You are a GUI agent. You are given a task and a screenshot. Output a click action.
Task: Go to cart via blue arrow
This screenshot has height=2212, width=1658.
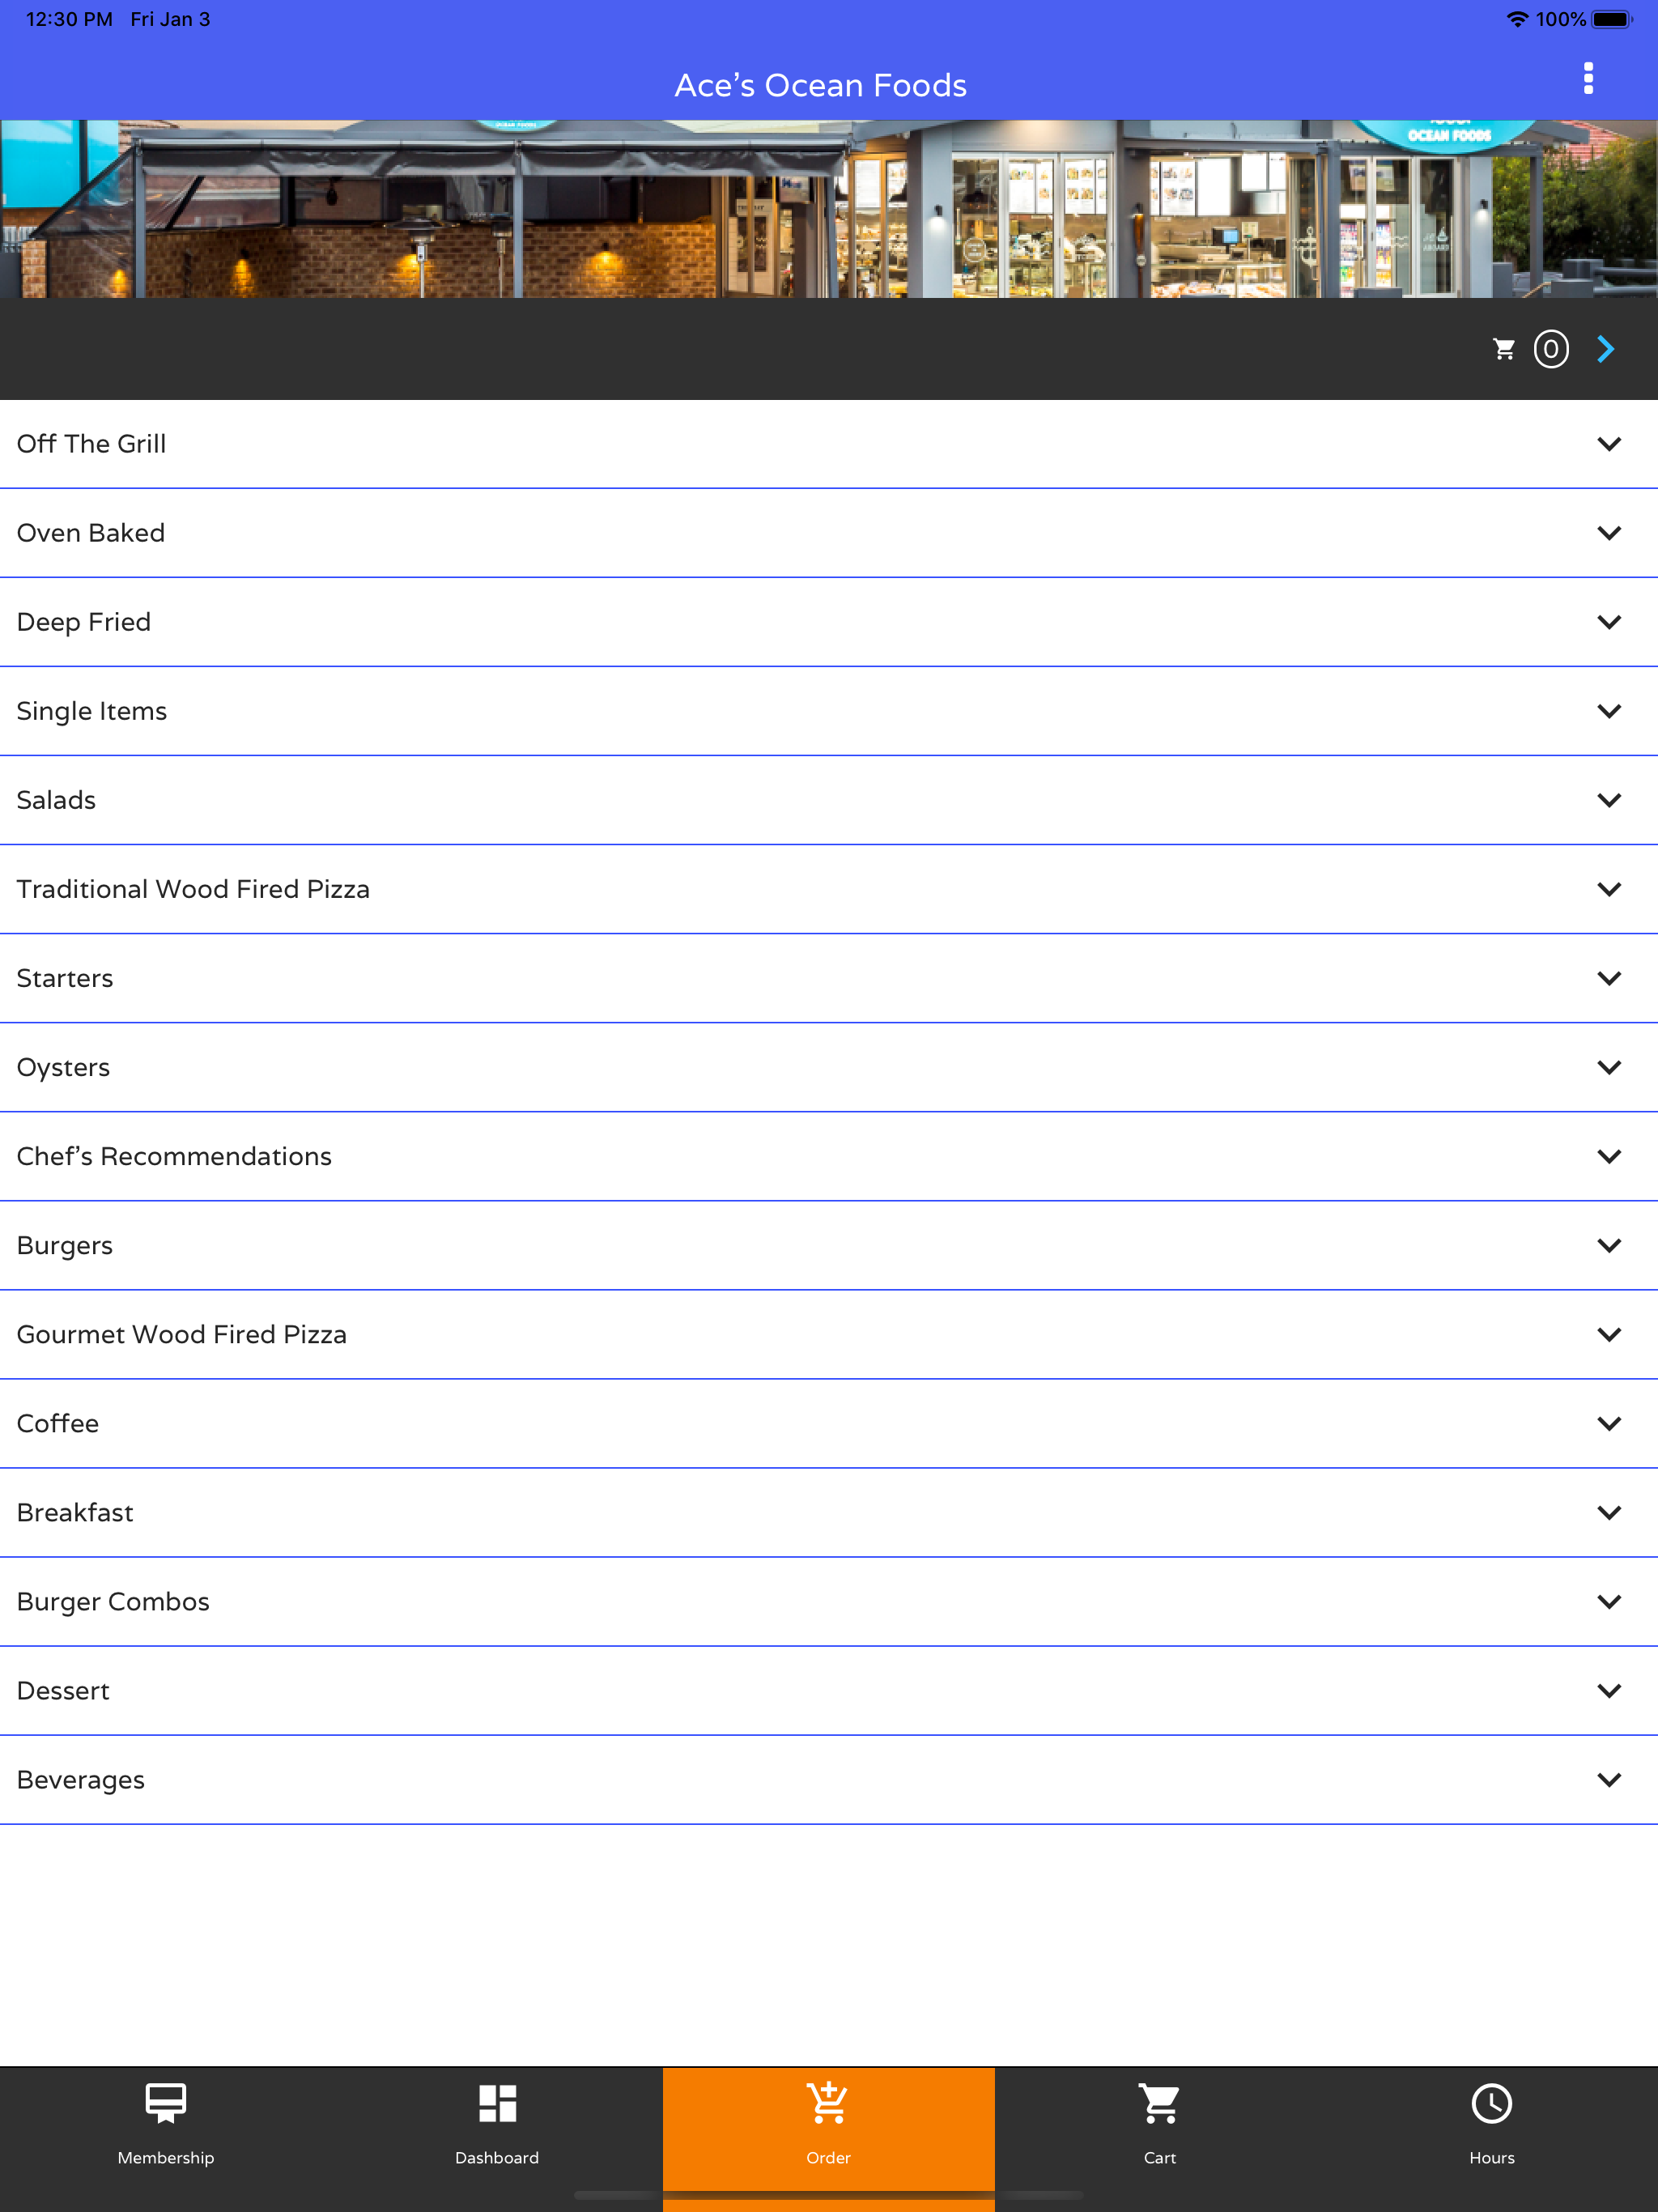[1606, 349]
